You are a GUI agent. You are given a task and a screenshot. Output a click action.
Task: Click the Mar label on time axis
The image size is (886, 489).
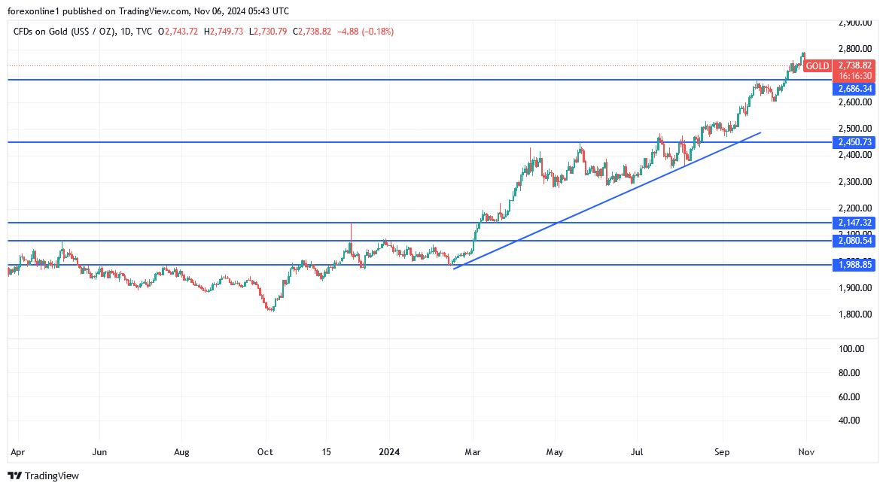(x=472, y=453)
